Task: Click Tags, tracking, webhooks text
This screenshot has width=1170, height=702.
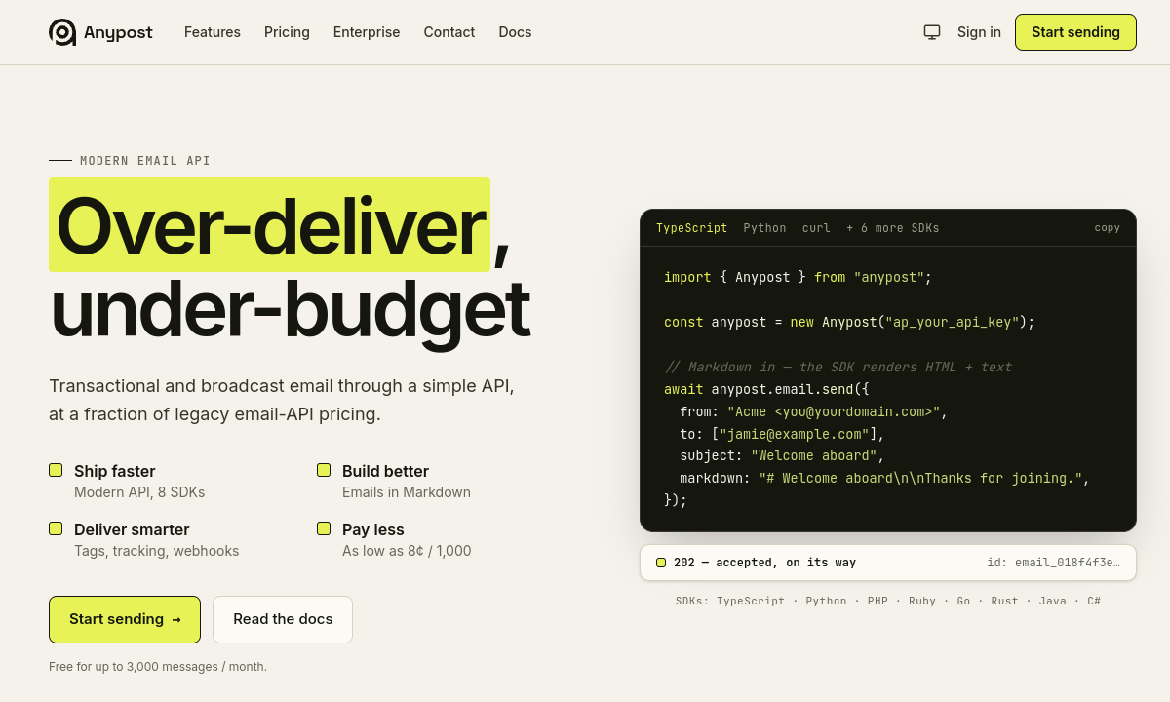Action: coord(156,551)
